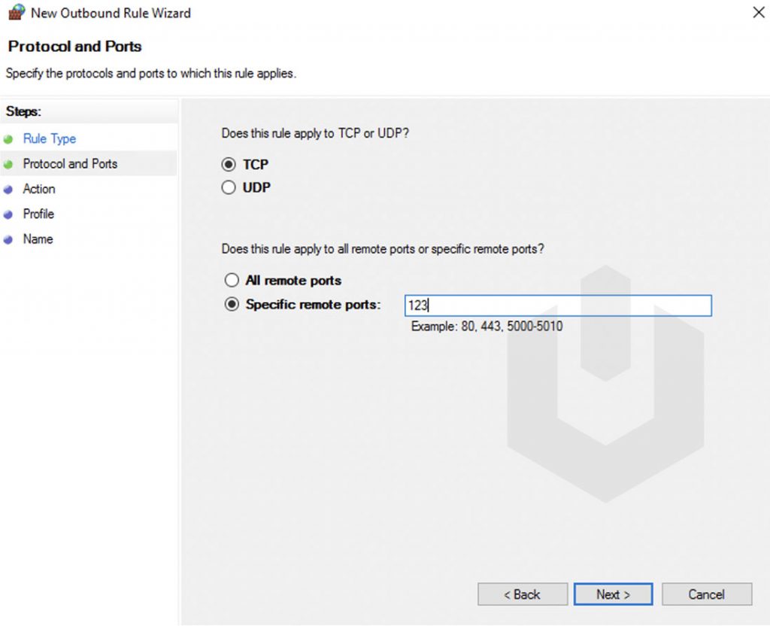Open the Profile step
This screenshot has height=626, width=770.
tap(39, 214)
